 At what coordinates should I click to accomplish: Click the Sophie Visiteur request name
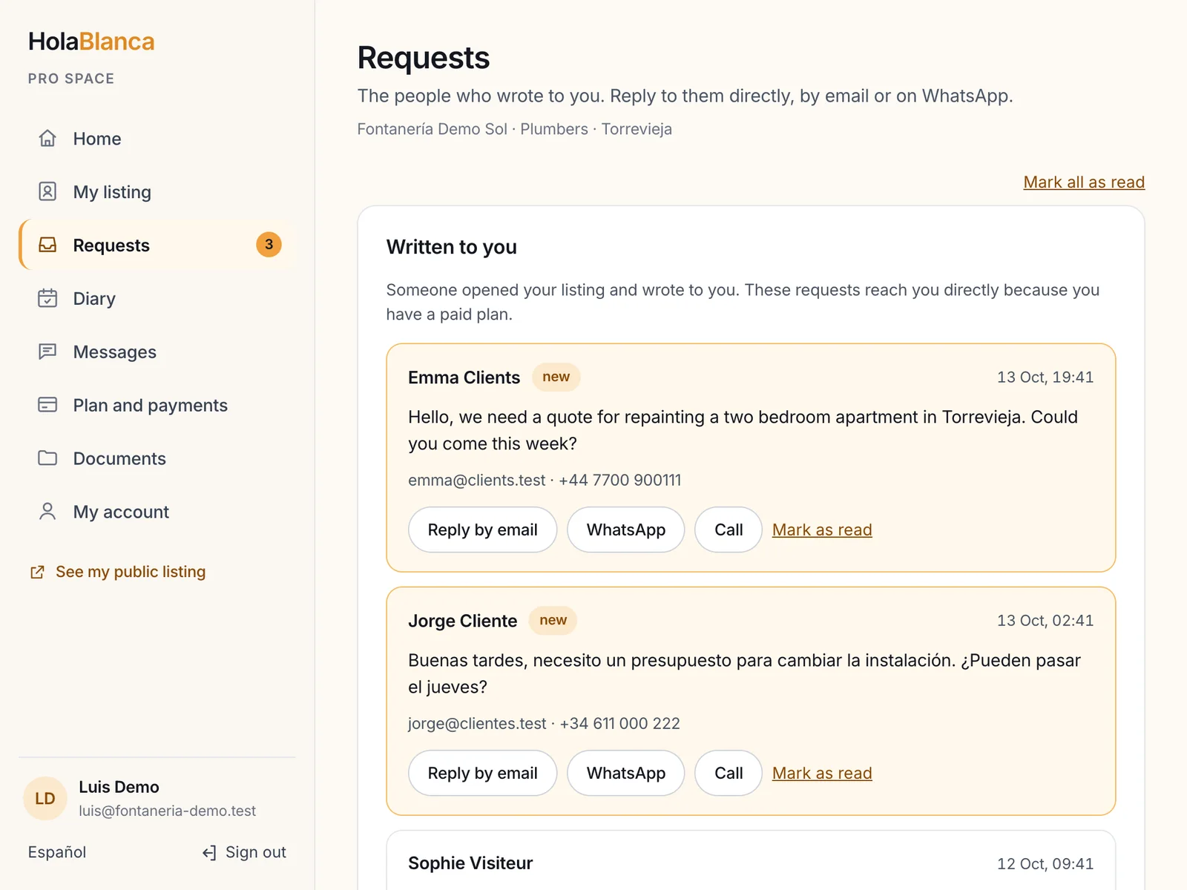click(x=470, y=863)
